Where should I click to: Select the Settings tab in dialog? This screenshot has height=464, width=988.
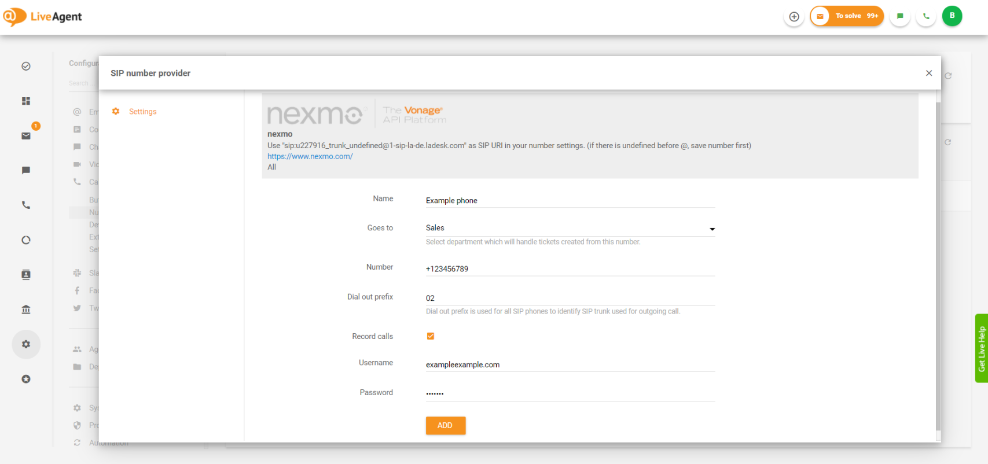142,112
